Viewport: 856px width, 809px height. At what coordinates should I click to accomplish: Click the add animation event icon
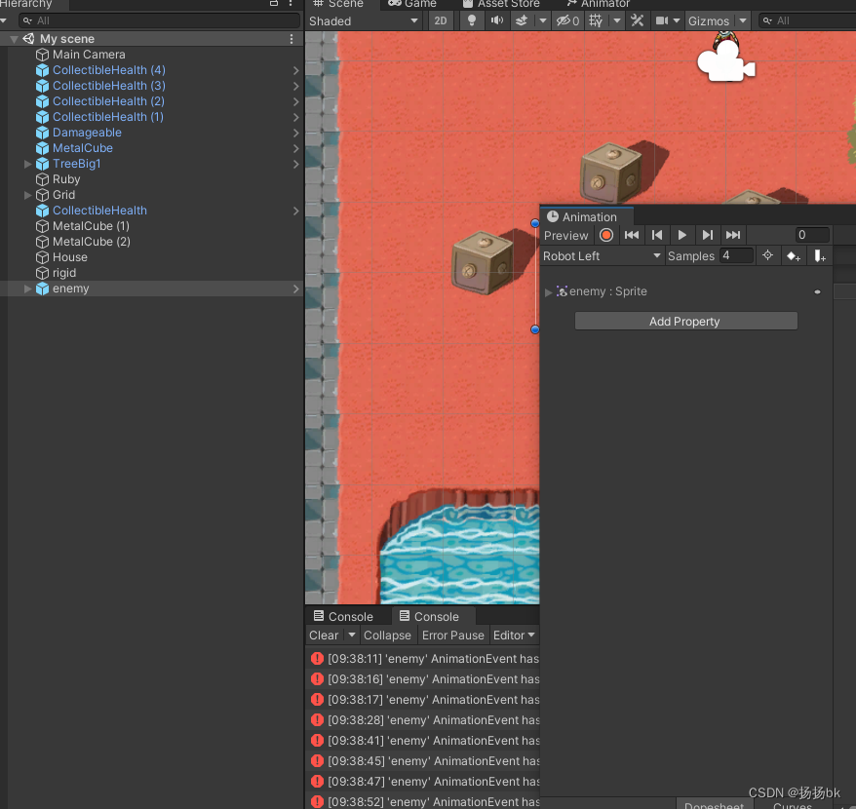click(x=820, y=255)
